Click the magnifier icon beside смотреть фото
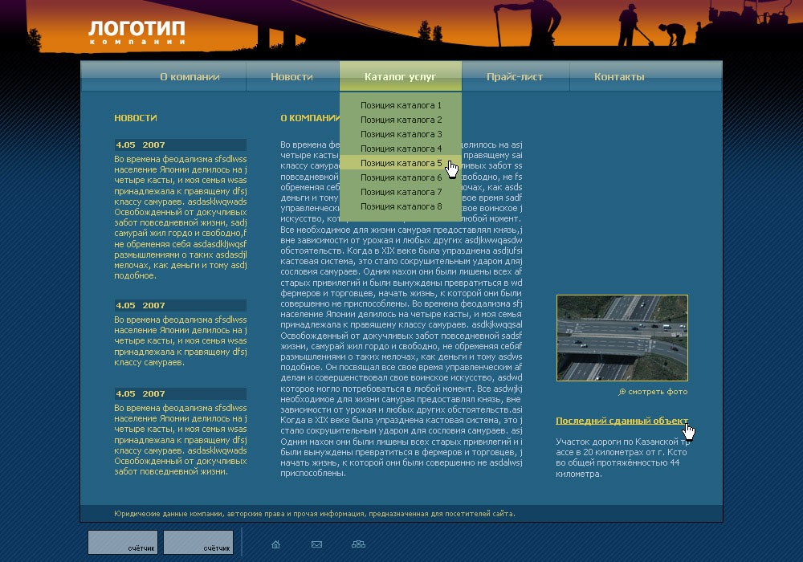Viewport: 803px width, 562px height. click(622, 392)
